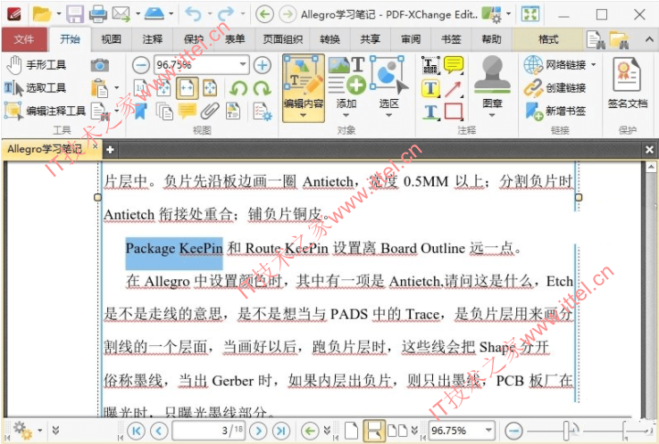659x444 pixels.
Task: Undo the last action
Action: [194, 14]
